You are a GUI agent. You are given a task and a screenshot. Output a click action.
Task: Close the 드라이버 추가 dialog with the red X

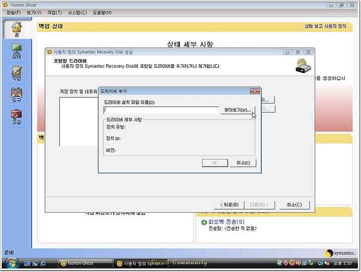[x=255, y=91]
